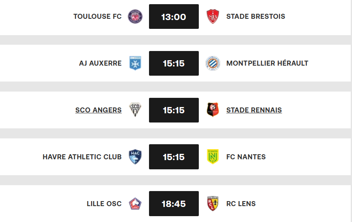Screen dimensions: 352x222
Task: Click the Havre Athletic Club crest
Action: 135,157
